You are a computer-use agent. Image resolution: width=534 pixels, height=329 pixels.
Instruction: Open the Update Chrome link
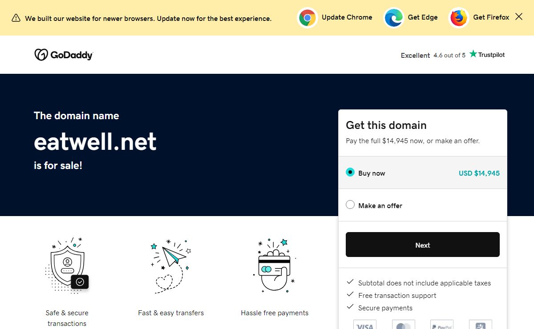coord(347,17)
